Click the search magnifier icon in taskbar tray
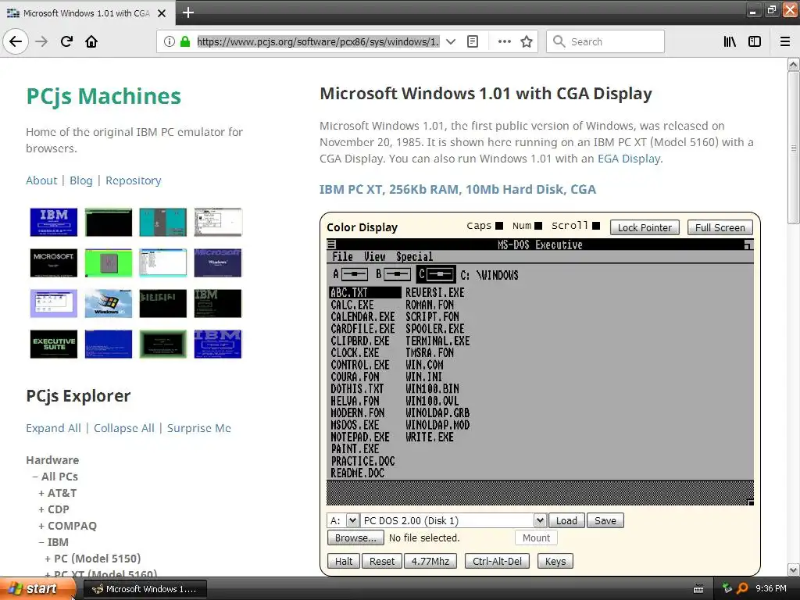The width and height of the screenshot is (800, 600). tap(742, 589)
